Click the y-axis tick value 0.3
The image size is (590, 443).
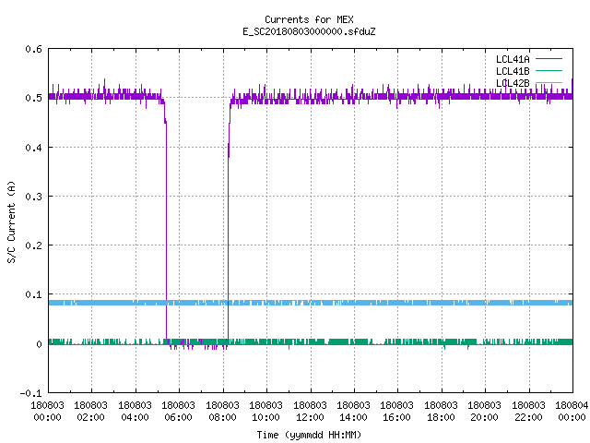click(x=33, y=197)
